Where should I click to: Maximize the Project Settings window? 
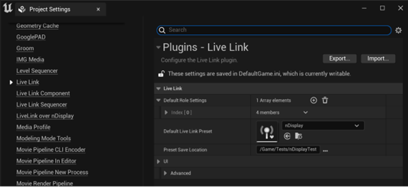[x=382, y=8]
